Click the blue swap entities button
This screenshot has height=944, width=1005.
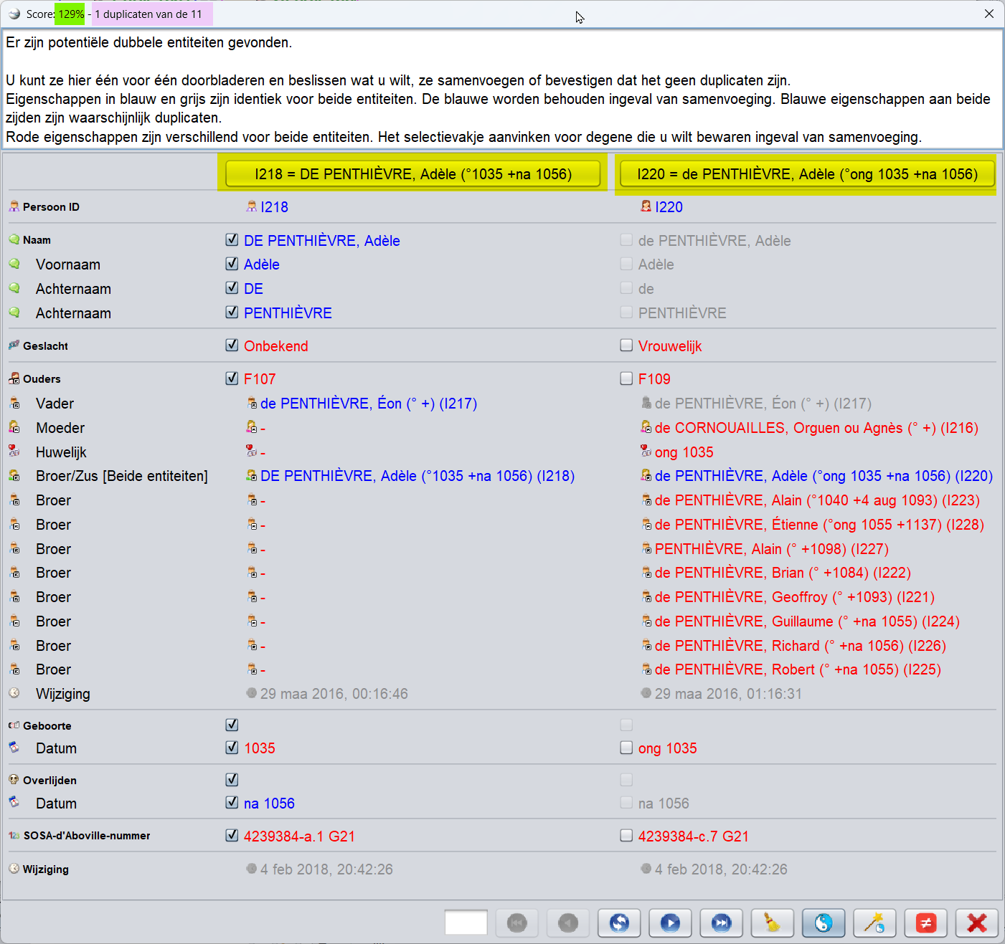(x=619, y=922)
